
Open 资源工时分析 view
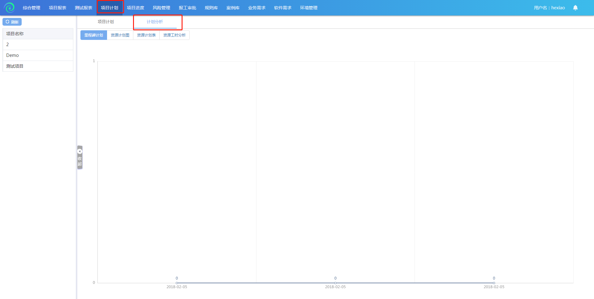click(x=174, y=35)
